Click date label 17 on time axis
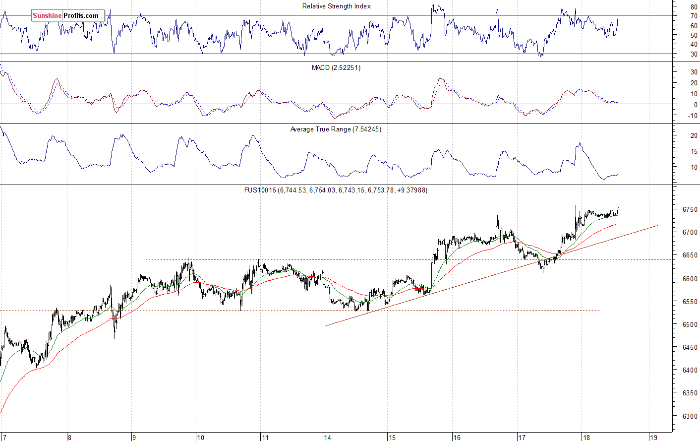 (522, 437)
